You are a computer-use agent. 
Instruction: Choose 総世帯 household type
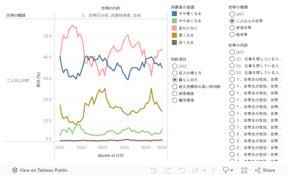tap(232, 34)
